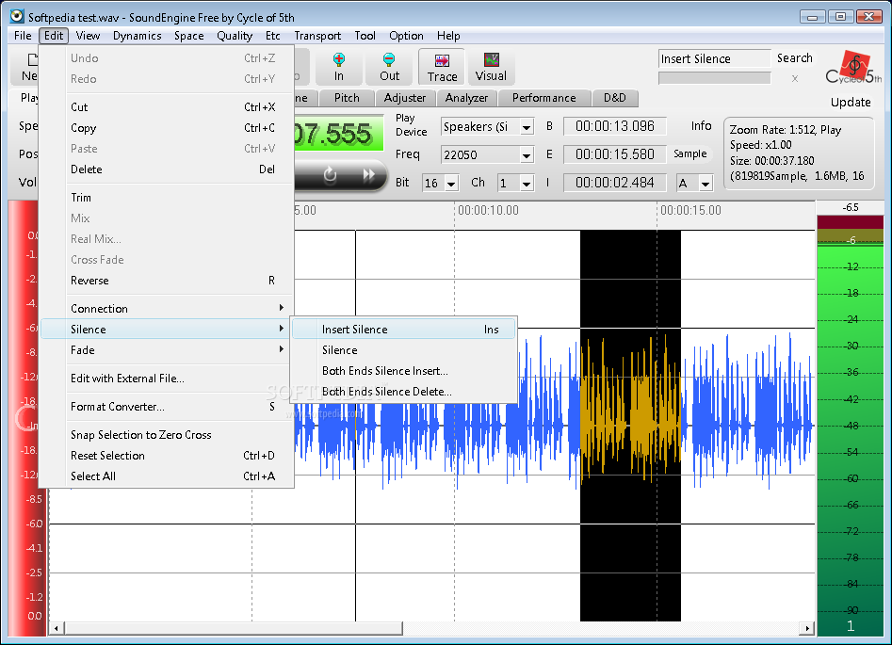
Task: Switch to the Analyzer tab
Action: [466, 98]
